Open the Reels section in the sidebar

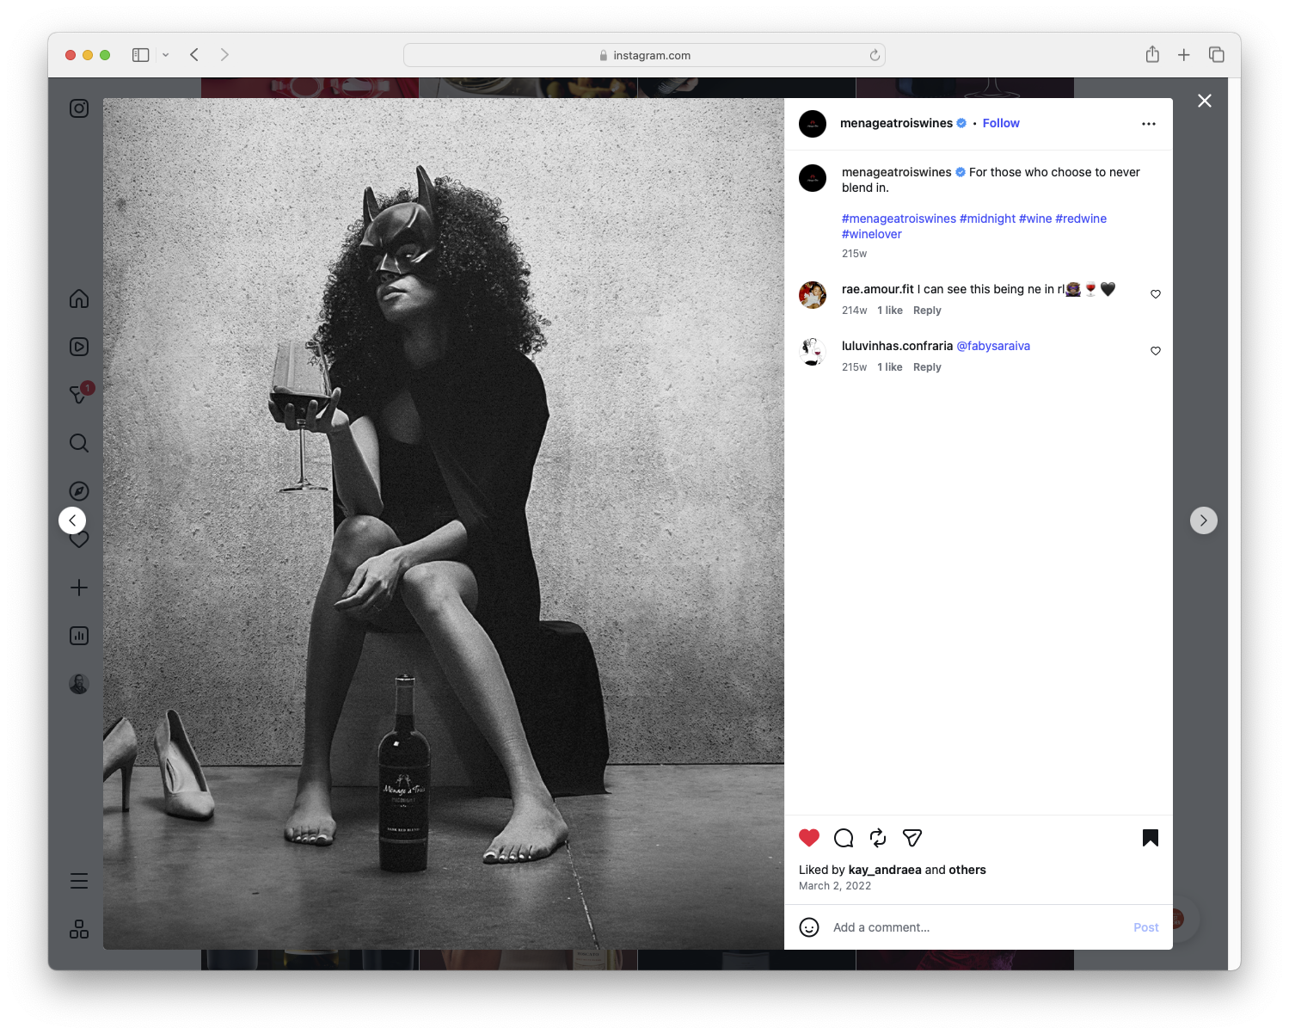(x=78, y=346)
